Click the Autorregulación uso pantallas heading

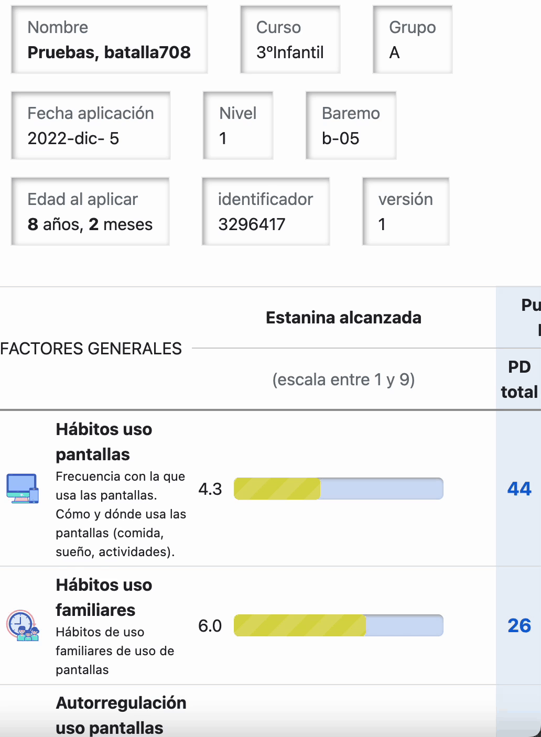pos(121,715)
